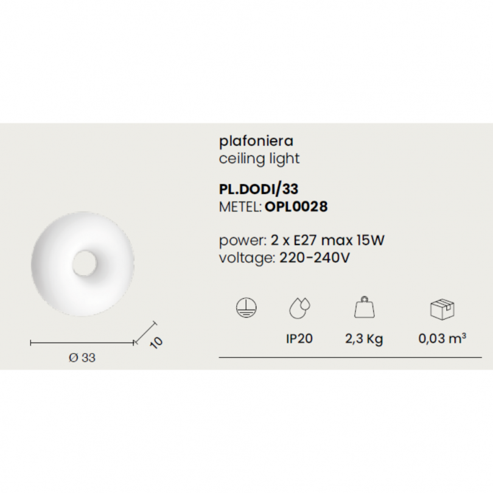Click the packaging box volume icon
The width and height of the screenshot is (493, 493).
point(442,309)
